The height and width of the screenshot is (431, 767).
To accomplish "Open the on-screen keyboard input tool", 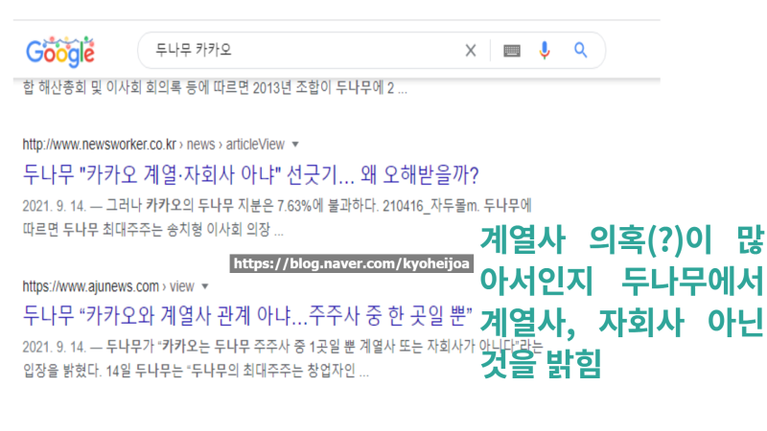I will 512,51.
